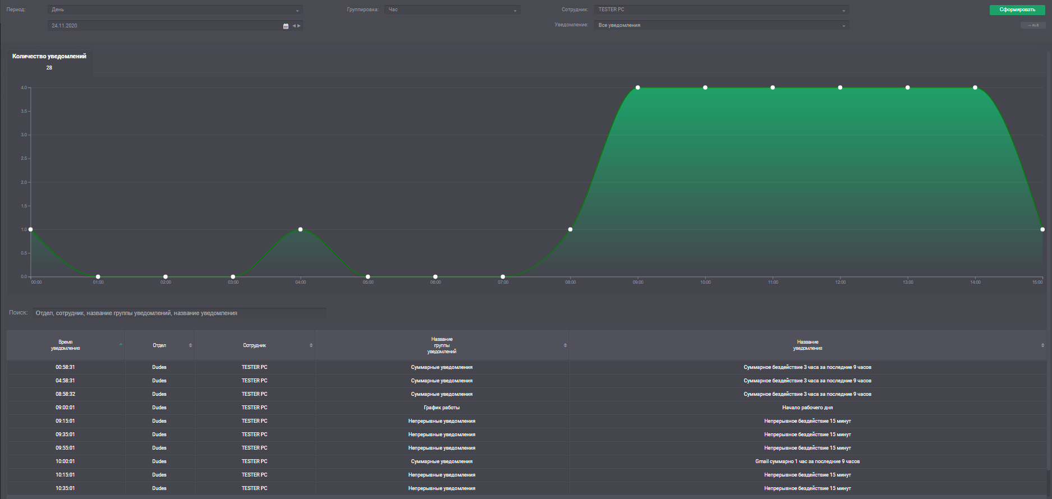Open the Группировка dropdown showing Час
1052x499 pixels.
coord(452,10)
